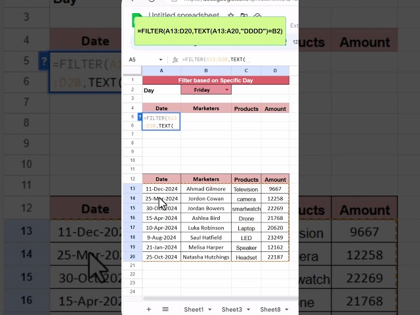Select the '25-Oct-2024' date cell
The height and width of the screenshot is (315, 420).
tap(161, 257)
